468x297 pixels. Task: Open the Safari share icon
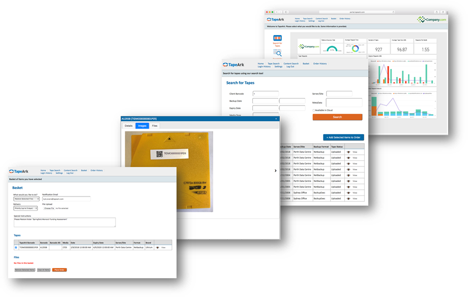pyautogui.click(x=436, y=12)
